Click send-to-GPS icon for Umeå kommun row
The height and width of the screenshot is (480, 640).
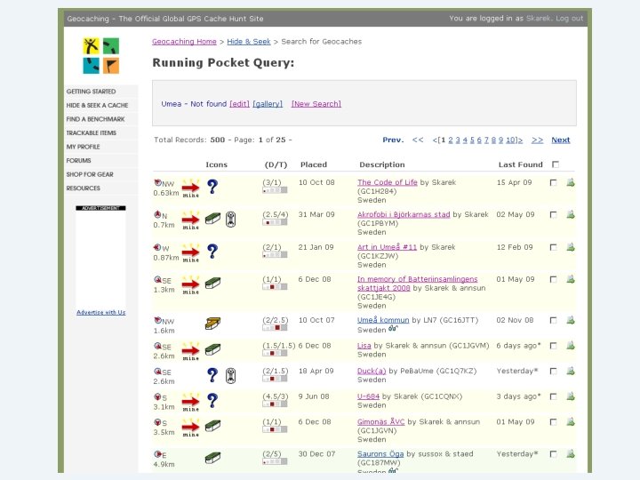coord(571,320)
